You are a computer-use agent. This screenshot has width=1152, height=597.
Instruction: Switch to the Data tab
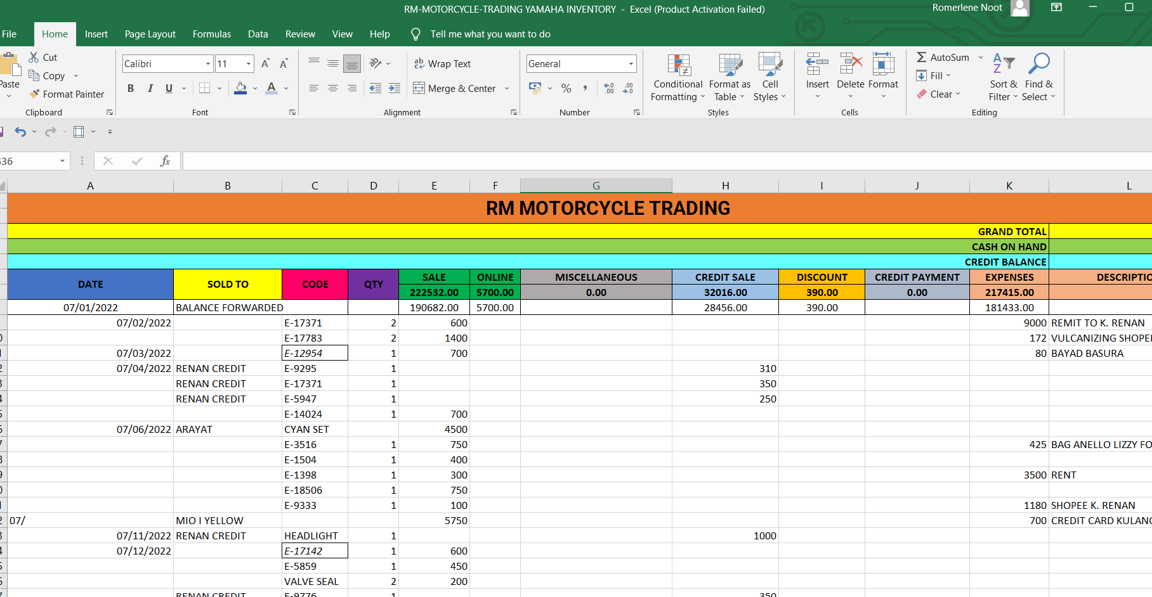(x=258, y=34)
